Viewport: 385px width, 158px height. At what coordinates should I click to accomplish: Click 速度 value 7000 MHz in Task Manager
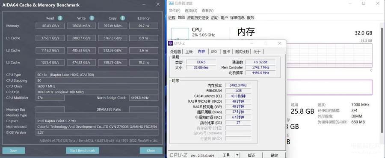360,105
